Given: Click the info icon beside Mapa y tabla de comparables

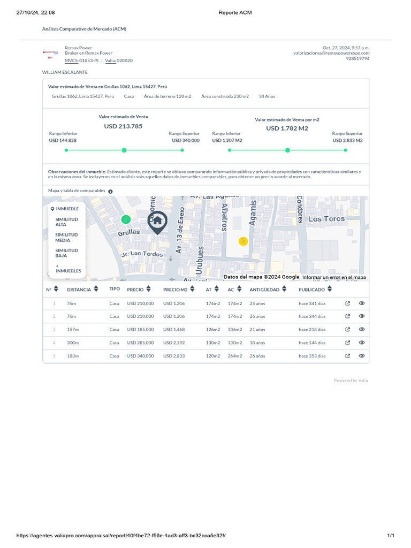Looking at the screenshot, I should [110, 191].
